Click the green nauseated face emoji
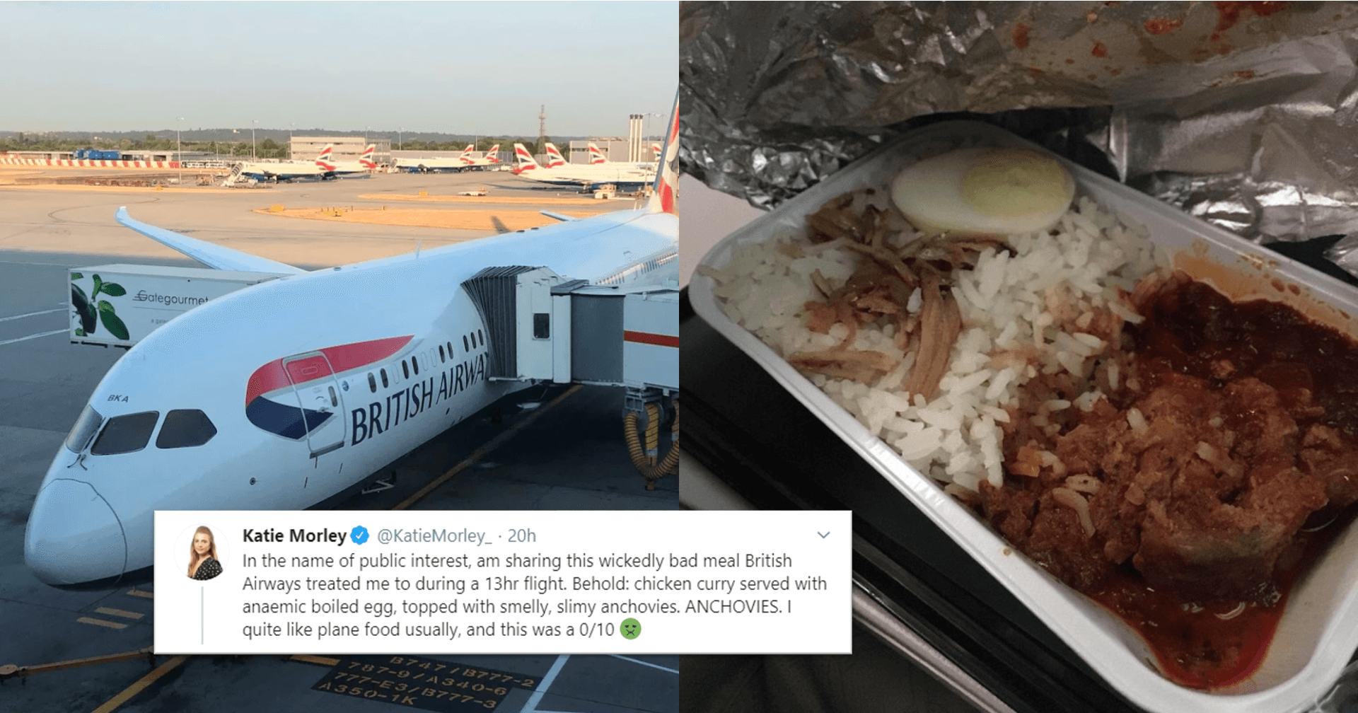Viewport: 1358px width, 713px height. click(630, 629)
